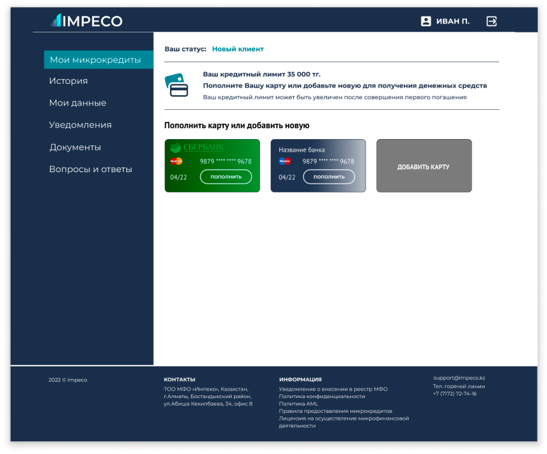The image size is (547, 454).
Task: Click the Добавить карту tile
Action: [x=423, y=166]
